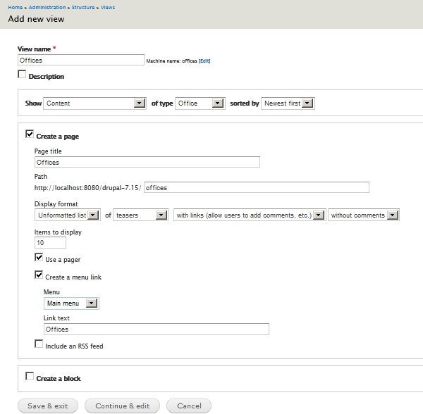Go to the Structure breadcrumb link
423x414 pixels.
[x=83, y=8]
